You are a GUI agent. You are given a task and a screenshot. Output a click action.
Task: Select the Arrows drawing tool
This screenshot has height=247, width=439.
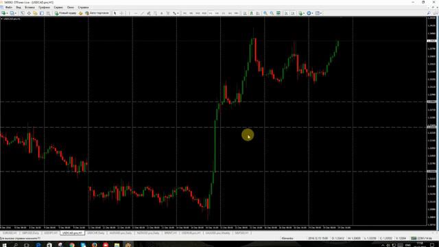coord(174,13)
